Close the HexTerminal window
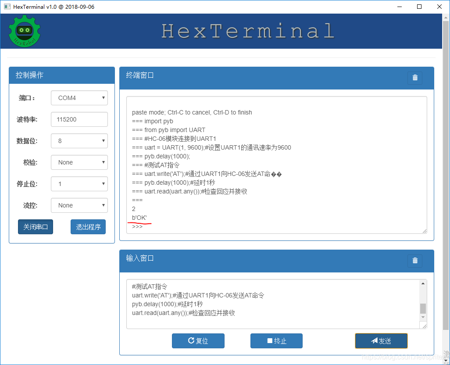Viewport: 450px width, 365px height. [439, 7]
